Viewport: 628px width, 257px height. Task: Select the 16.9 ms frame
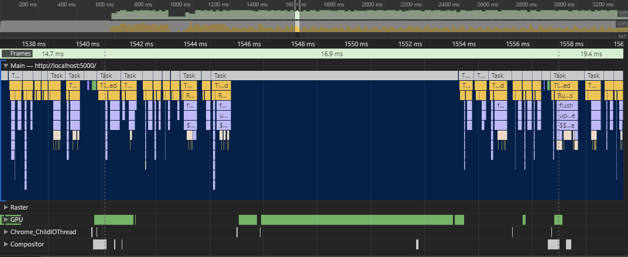pos(331,53)
